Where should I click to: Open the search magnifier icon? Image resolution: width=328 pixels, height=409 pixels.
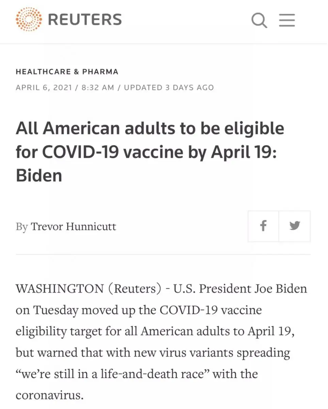click(259, 20)
